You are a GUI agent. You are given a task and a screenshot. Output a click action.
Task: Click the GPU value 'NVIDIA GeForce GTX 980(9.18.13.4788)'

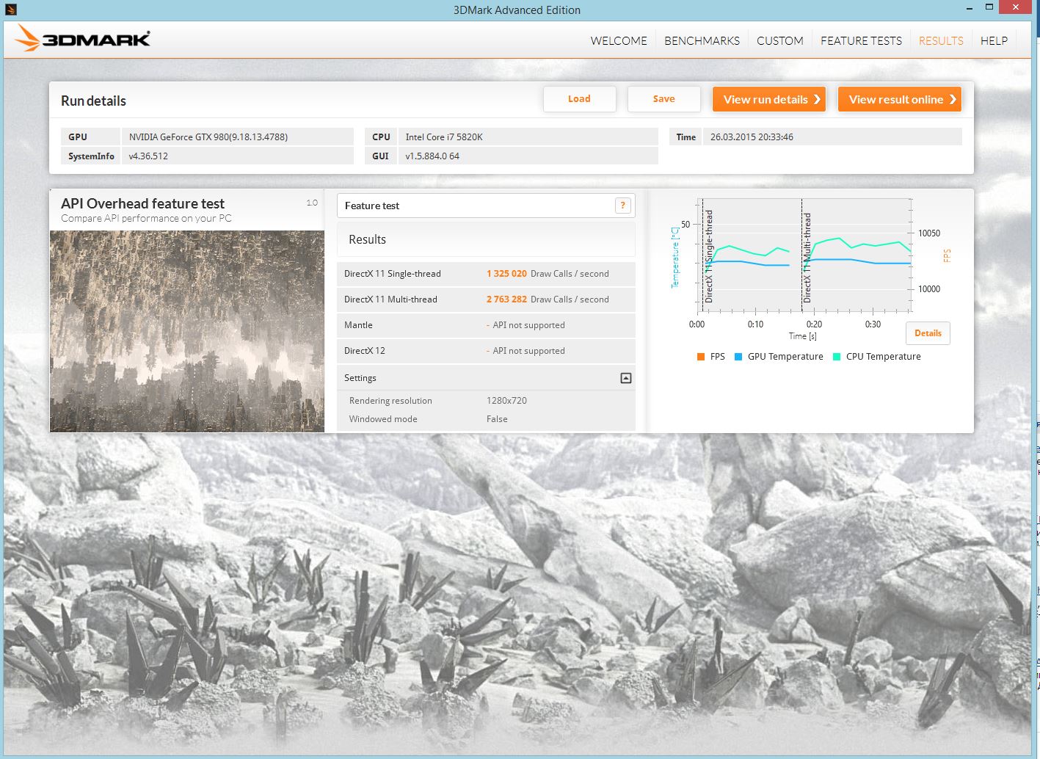click(x=208, y=137)
